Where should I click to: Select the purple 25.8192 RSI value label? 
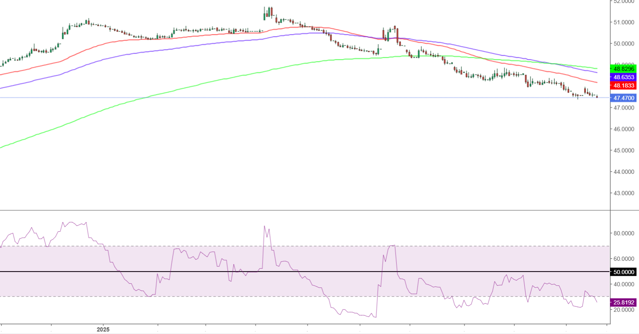pyautogui.click(x=624, y=303)
